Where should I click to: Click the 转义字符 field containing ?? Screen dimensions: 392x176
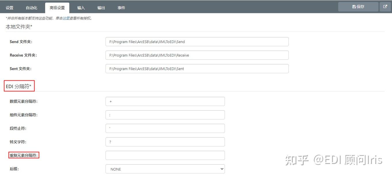tap(165, 142)
